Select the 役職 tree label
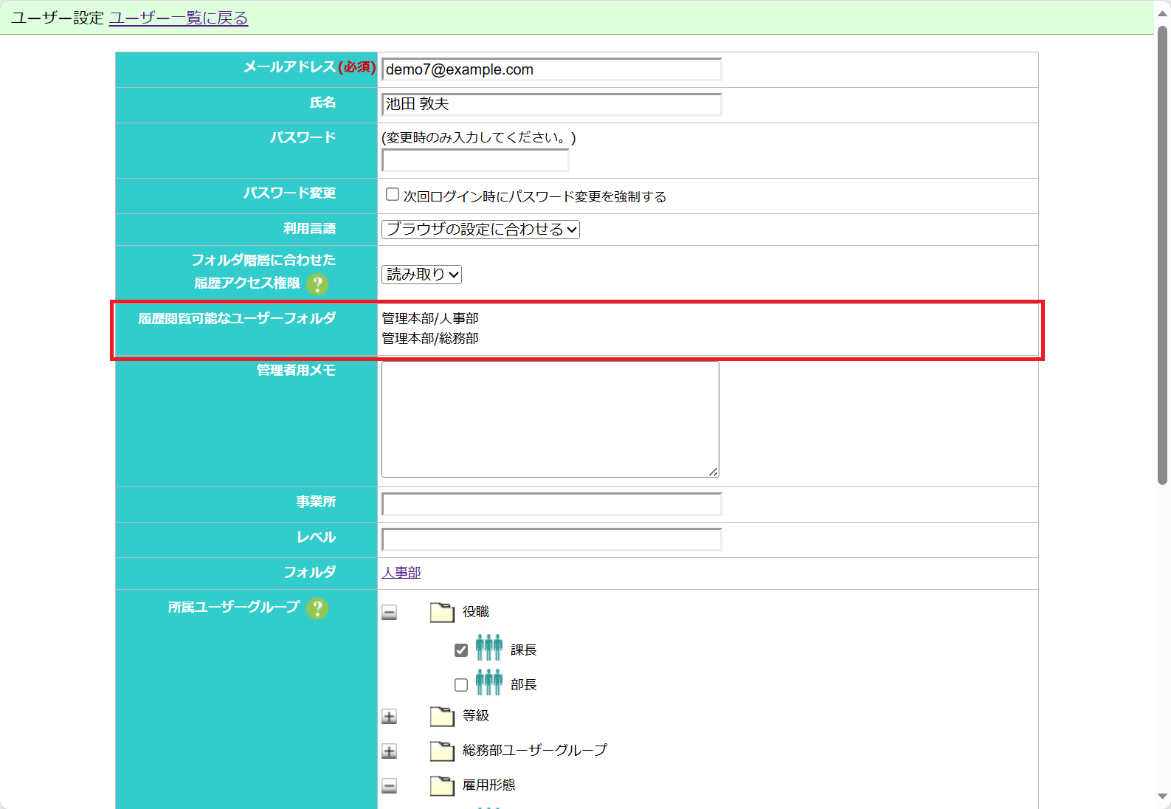Screen dimensions: 1171x809 (x=476, y=612)
